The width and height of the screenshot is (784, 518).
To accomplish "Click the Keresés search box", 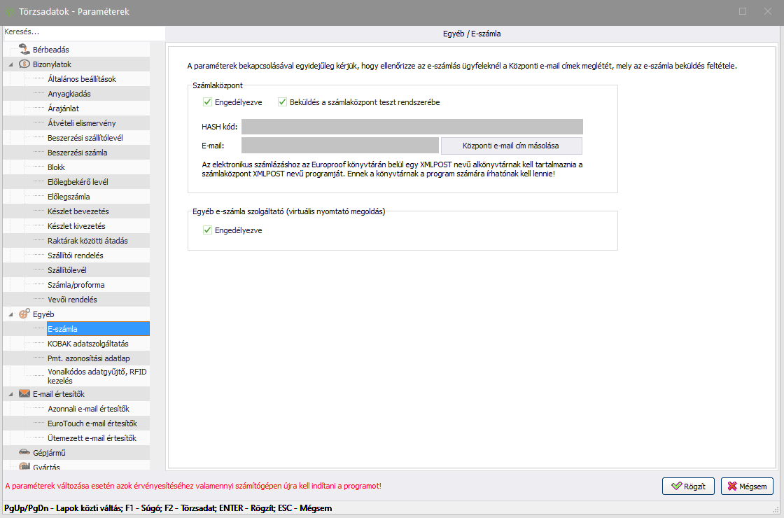I will tap(83, 32).
